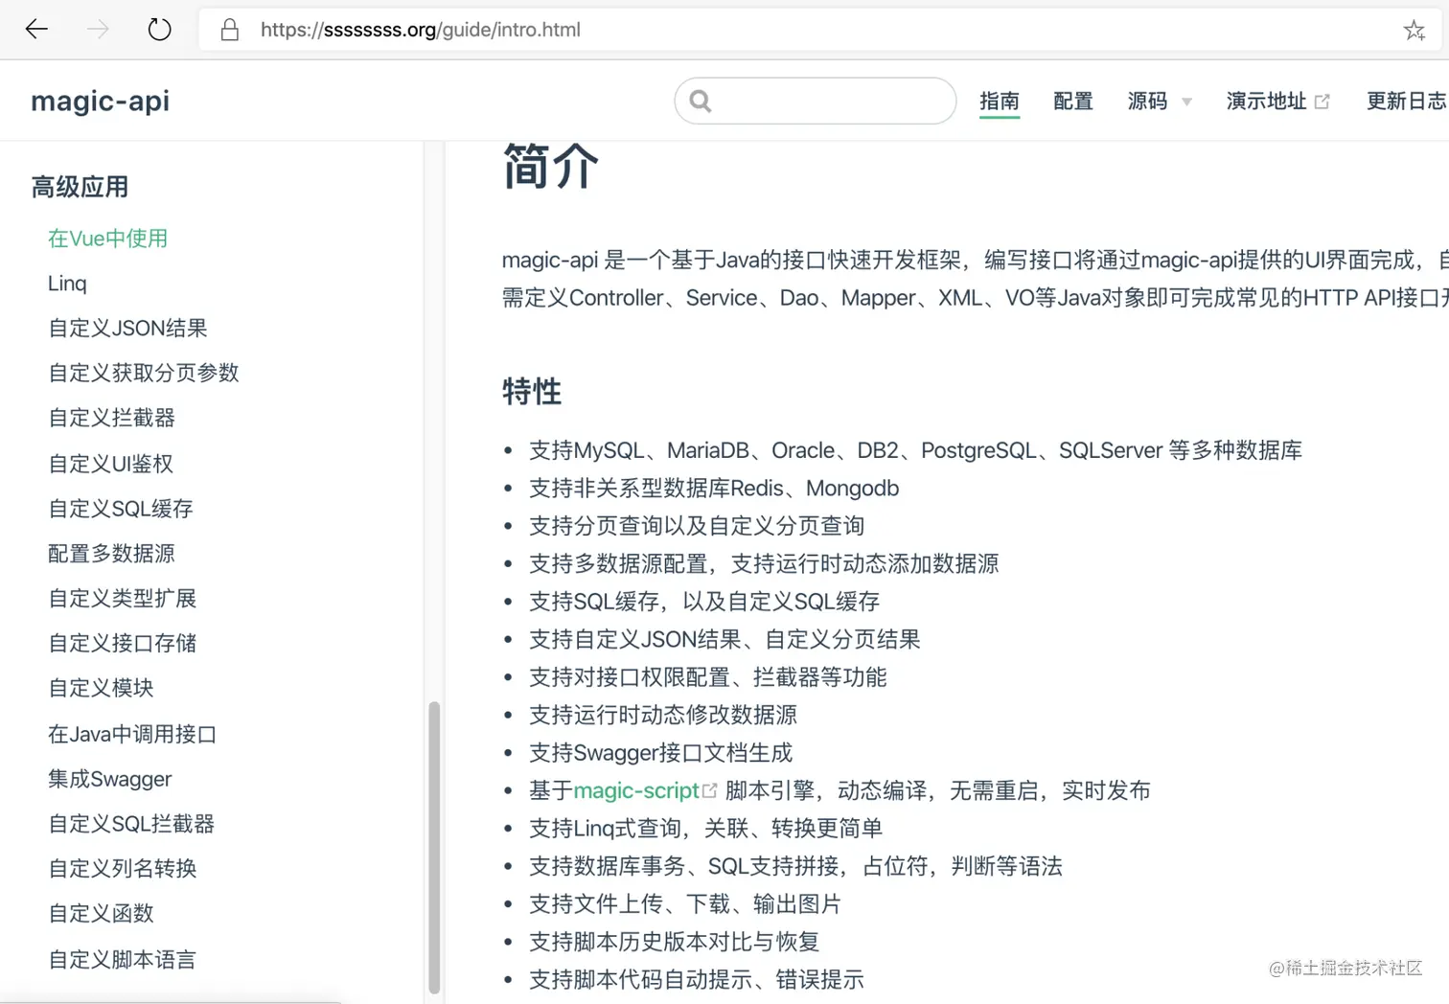Select the 指南 navigation item
The width and height of the screenshot is (1449, 1004).
point(1000,101)
